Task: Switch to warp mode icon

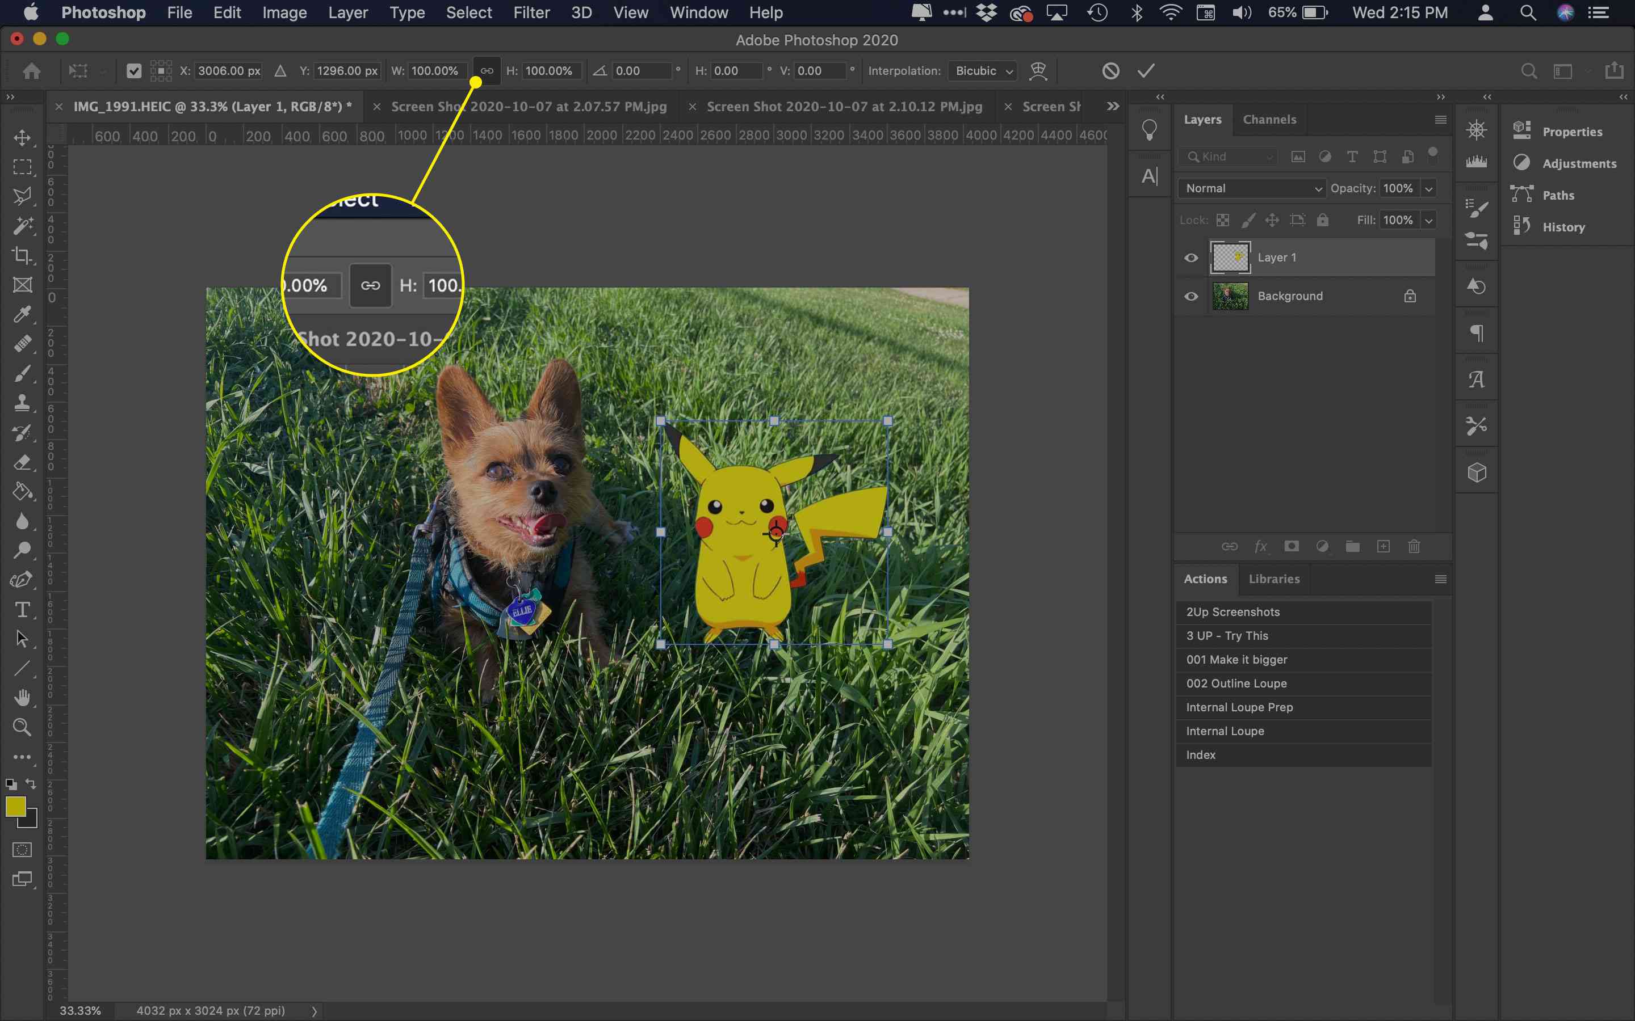Action: (x=1038, y=71)
